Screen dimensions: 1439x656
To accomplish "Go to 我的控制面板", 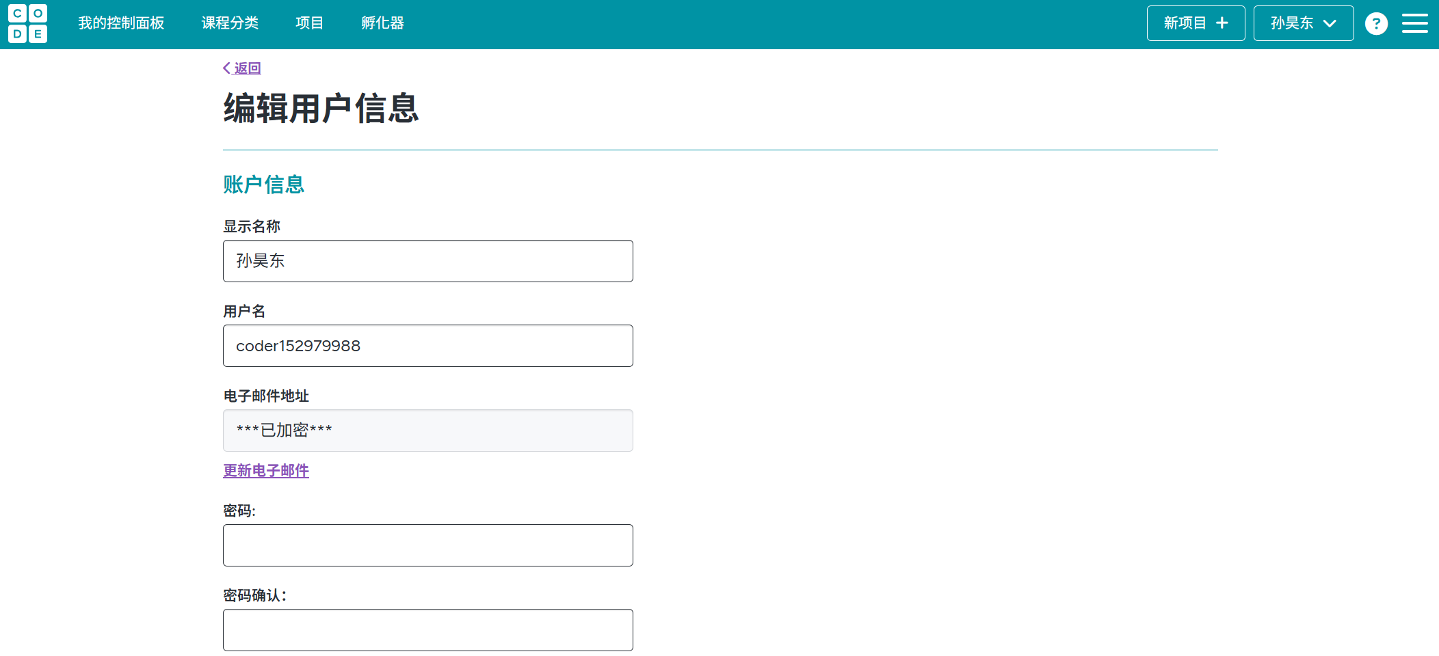I will coord(121,23).
